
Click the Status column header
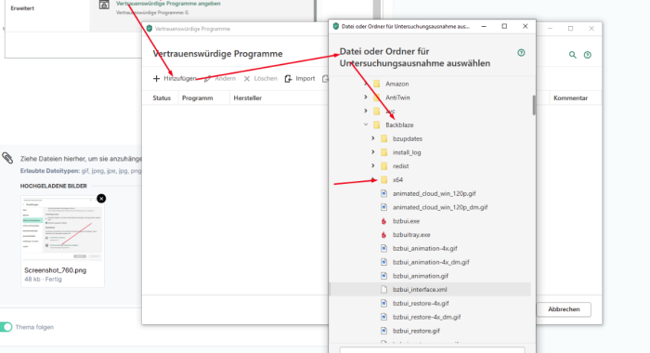(x=162, y=98)
